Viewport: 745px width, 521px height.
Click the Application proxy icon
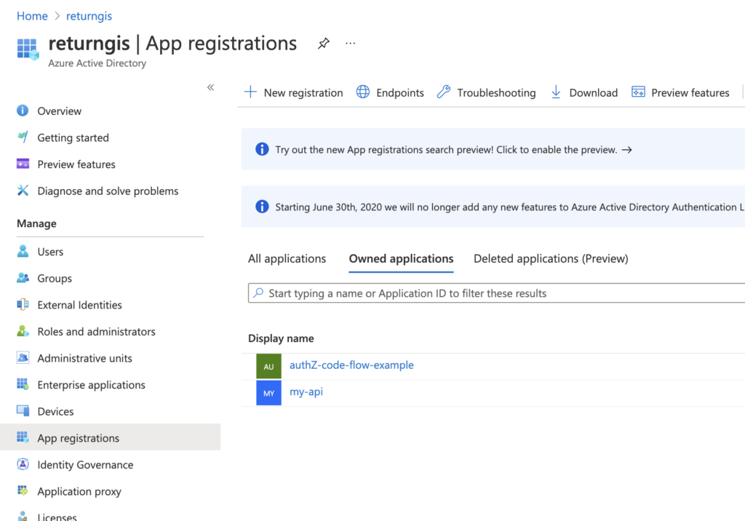coord(23,491)
